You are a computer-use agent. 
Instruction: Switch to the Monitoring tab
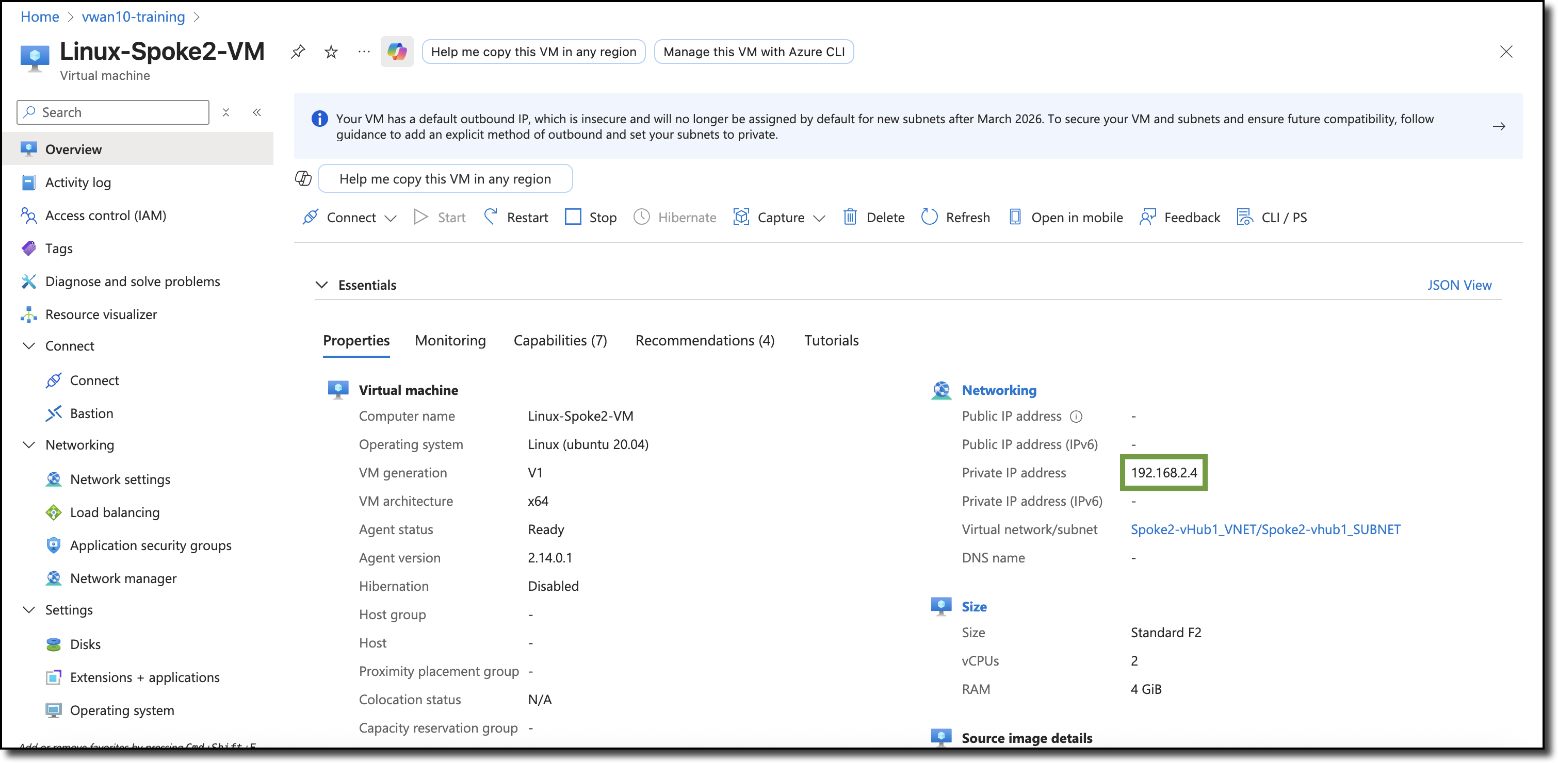tap(450, 340)
